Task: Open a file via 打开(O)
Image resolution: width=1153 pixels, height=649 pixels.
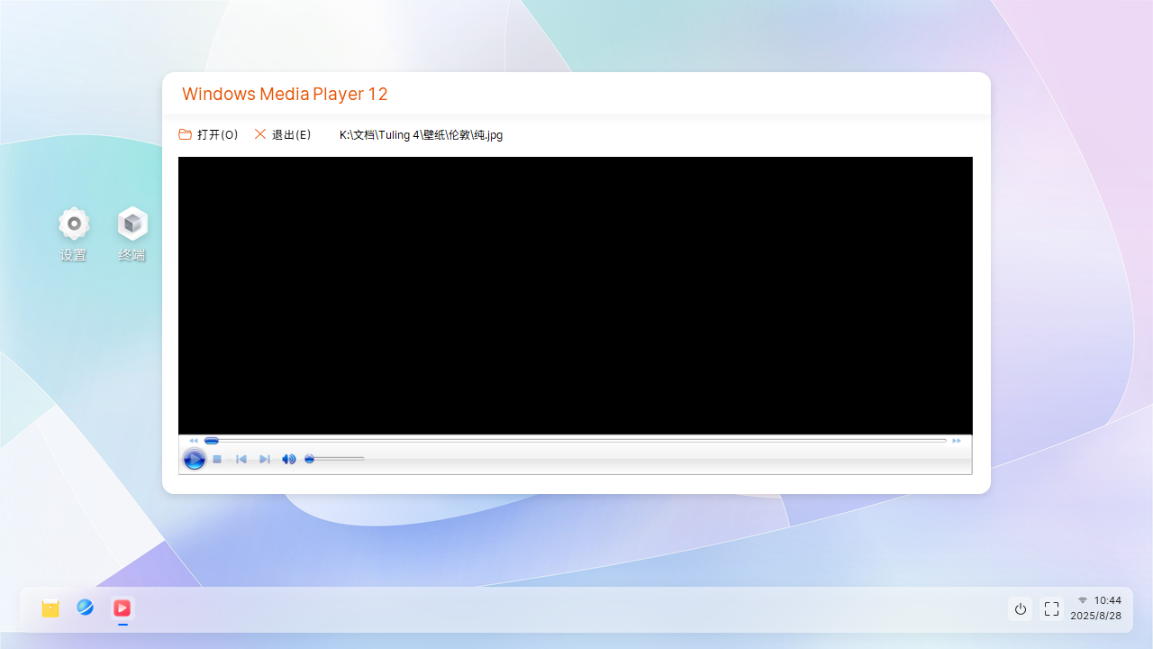Action: 208,134
